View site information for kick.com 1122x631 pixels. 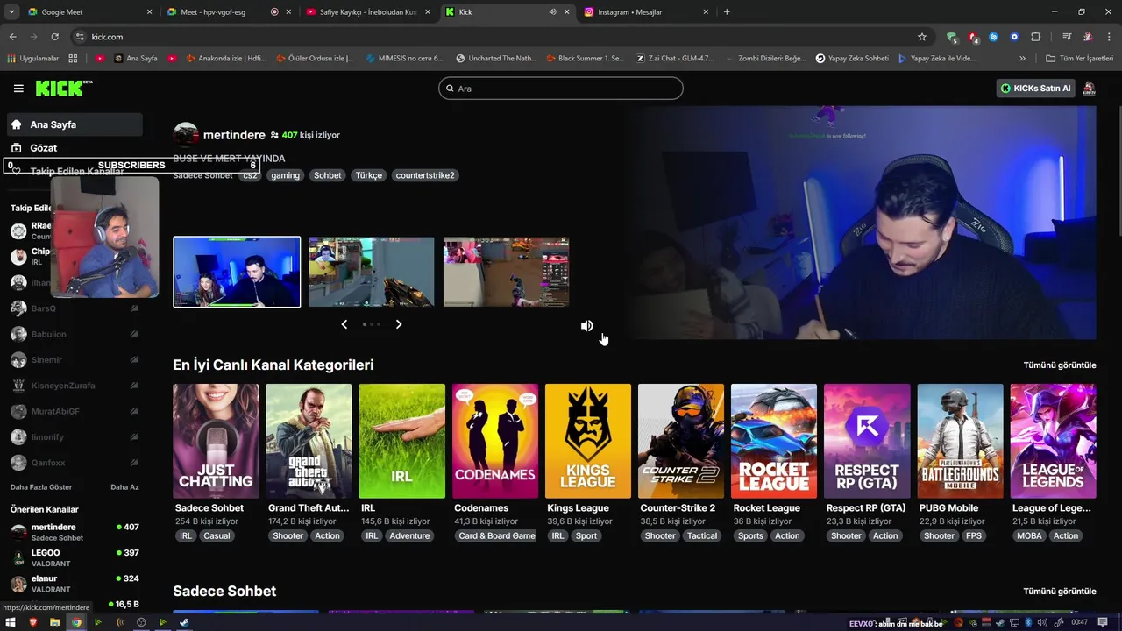(x=80, y=37)
